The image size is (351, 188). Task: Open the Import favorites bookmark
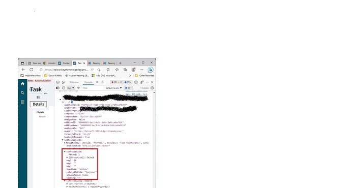coord(31,76)
